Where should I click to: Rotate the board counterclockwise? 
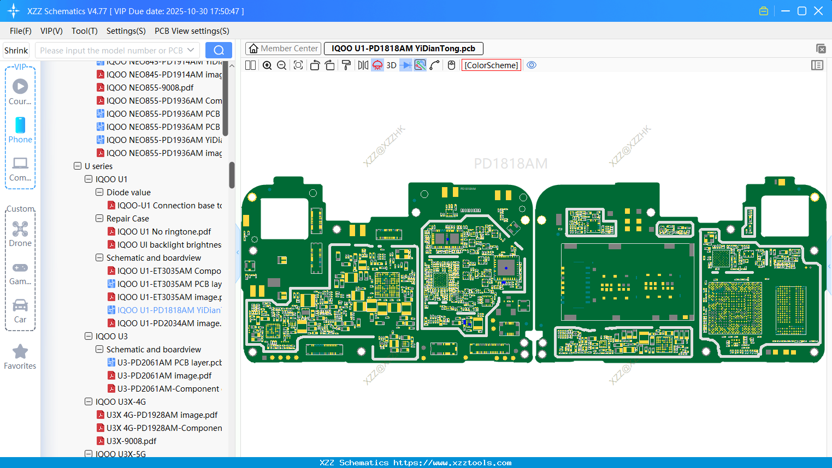pyautogui.click(x=315, y=65)
